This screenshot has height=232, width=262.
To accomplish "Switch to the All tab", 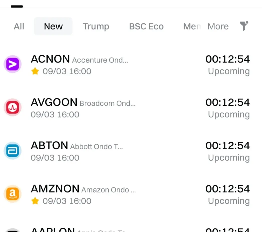I will tap(19, 26).
